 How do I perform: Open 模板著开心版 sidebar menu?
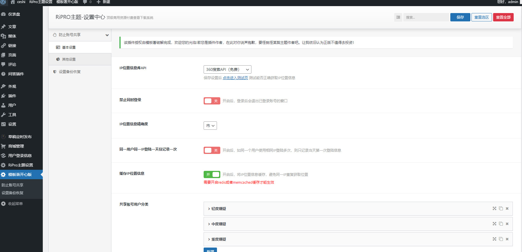(x=21, y=174)
